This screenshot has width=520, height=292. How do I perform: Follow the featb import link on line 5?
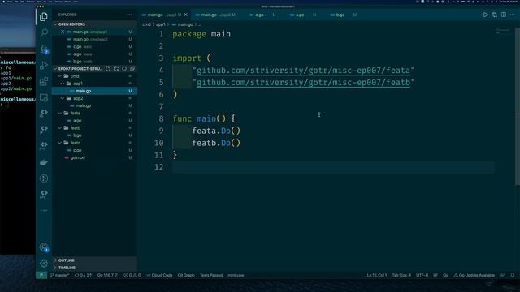tap(303, 83)
